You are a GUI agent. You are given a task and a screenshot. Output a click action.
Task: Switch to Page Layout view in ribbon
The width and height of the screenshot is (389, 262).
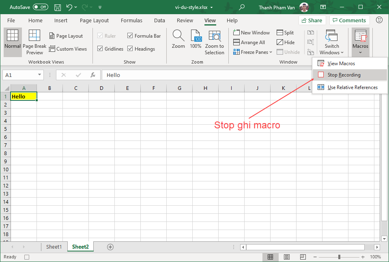[x=66, y=36]
